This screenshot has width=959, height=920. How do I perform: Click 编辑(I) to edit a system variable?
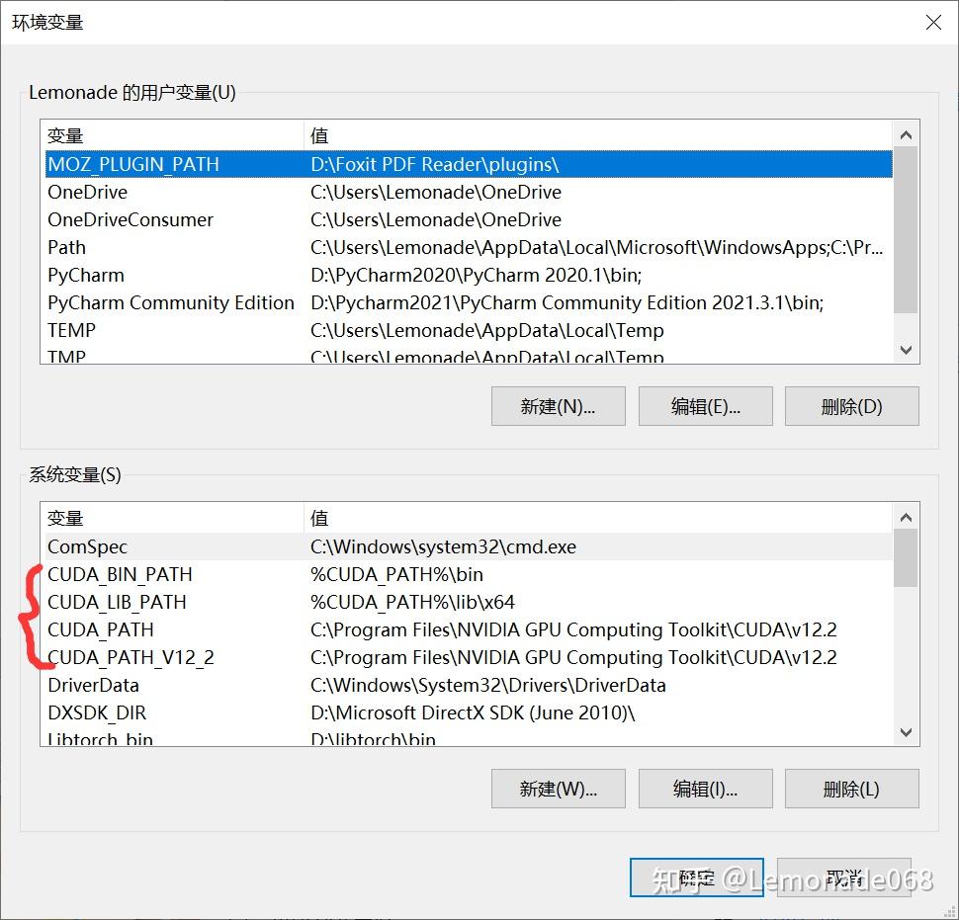[x=705, y=789]
